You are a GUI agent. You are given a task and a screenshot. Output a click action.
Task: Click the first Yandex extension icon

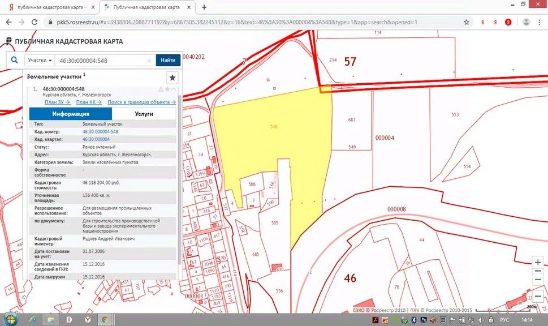tap(482, 22)
